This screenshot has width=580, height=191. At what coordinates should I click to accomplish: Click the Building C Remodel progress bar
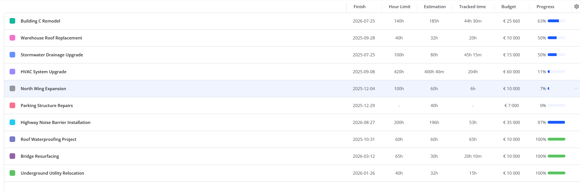[556, 21]
